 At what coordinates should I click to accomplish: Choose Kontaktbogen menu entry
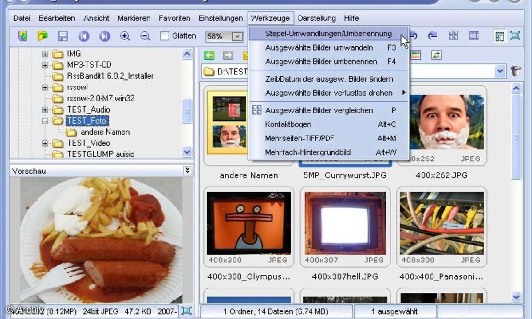point(328,124)
